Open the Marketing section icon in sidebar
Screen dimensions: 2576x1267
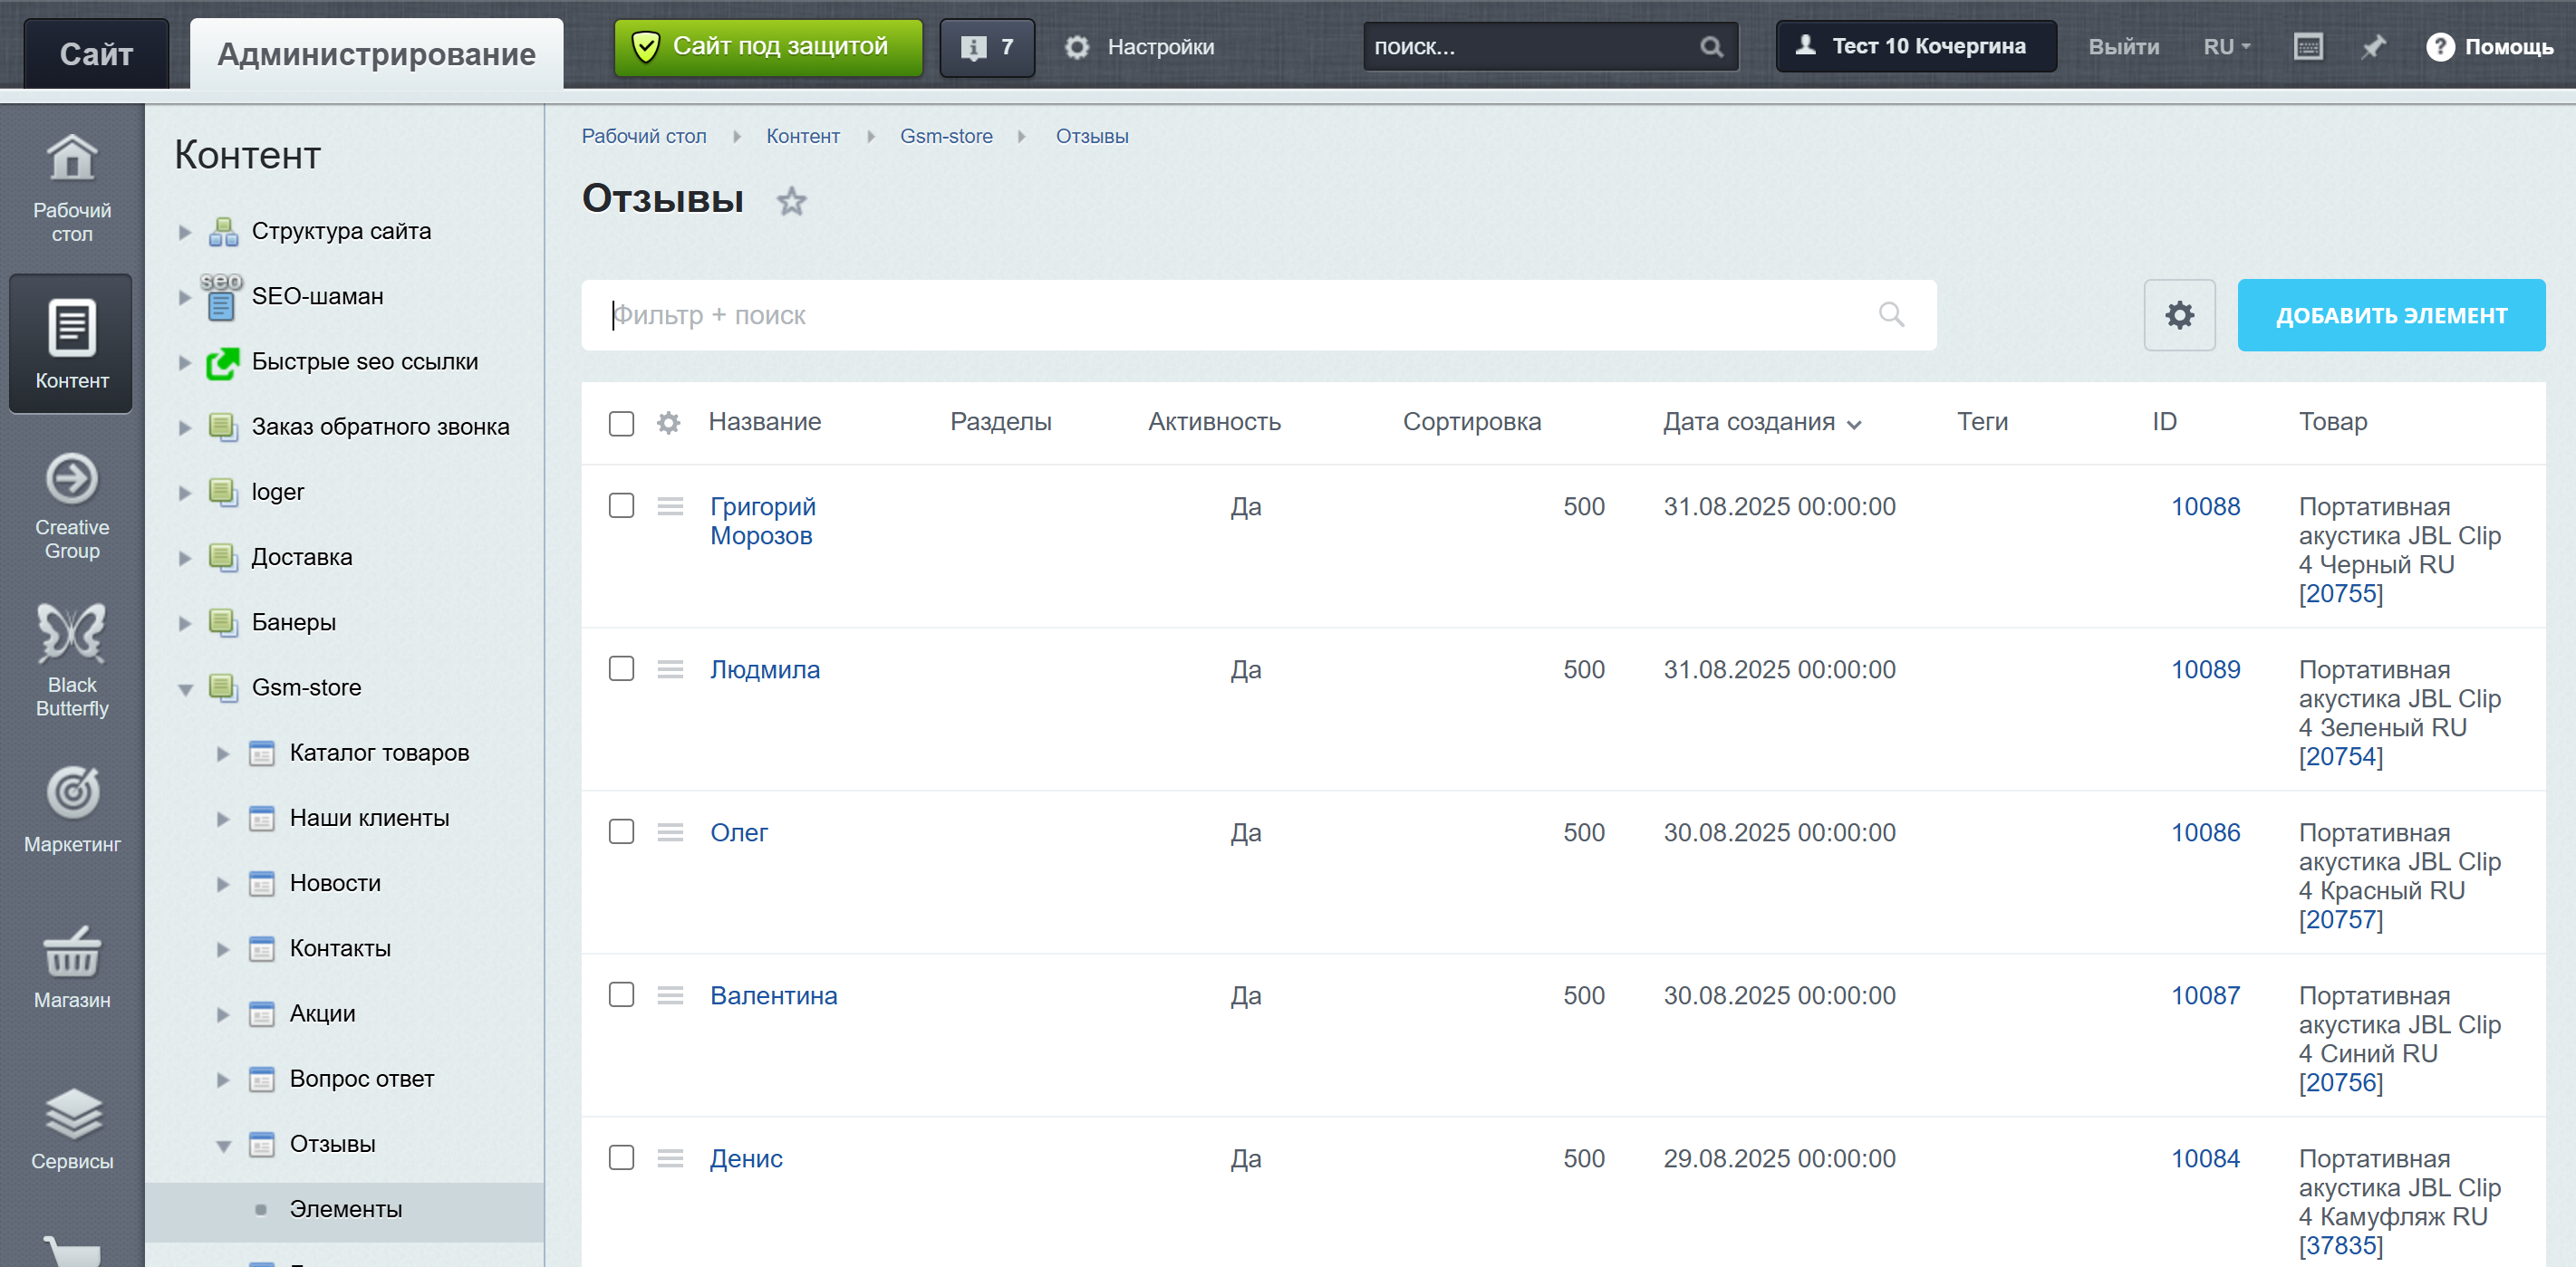tap(72, 793)
